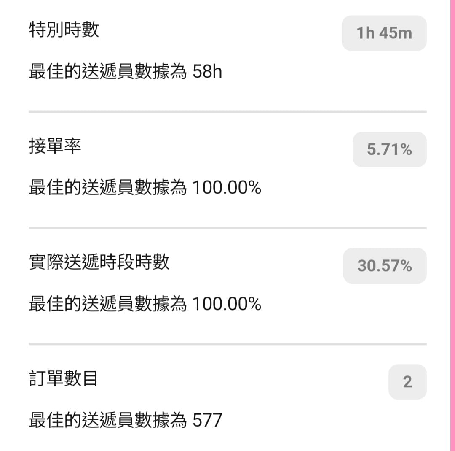Viewport: 455px width, 451px height.
Task: Tap best courier data text showing 577
Action: (x=126, y=420)
